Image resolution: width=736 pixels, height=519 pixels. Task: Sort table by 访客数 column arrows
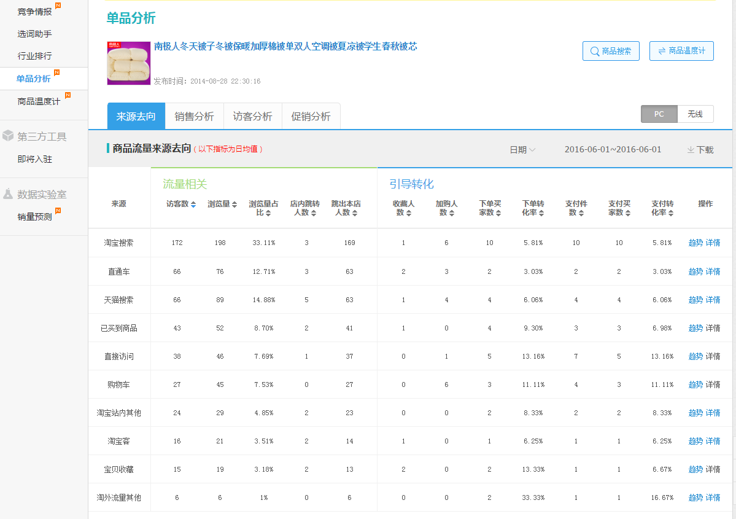193,205
